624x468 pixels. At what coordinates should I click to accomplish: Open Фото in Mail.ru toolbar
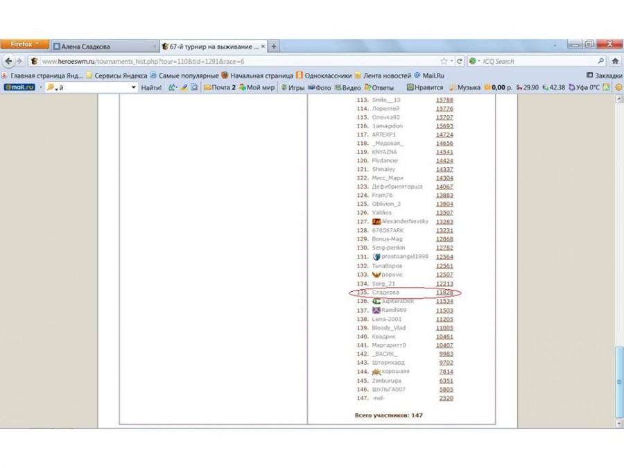tap(320, 87)
